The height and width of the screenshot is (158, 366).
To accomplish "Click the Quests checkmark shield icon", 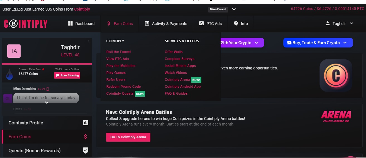I will (86, 151).
